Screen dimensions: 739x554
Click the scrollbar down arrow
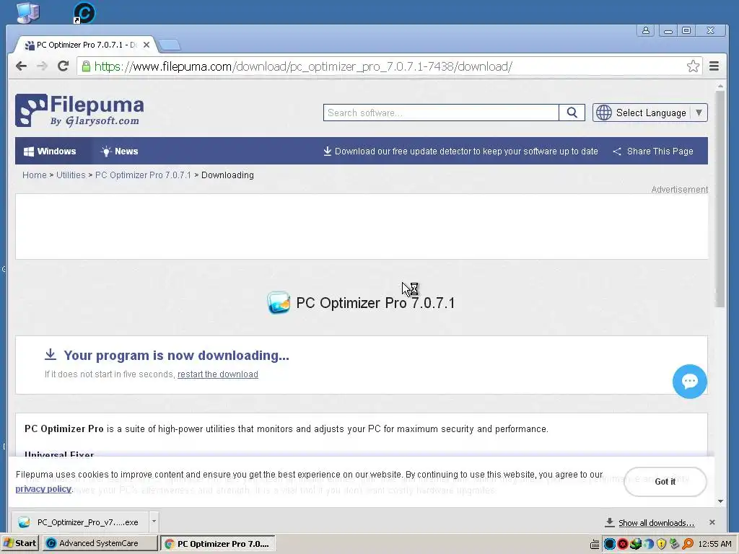pyautogui.click(x=720, y=501)
